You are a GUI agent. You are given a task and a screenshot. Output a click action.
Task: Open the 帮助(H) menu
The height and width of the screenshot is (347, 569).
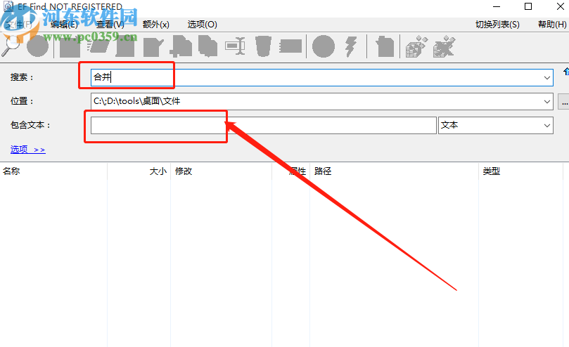coord(552,25)
